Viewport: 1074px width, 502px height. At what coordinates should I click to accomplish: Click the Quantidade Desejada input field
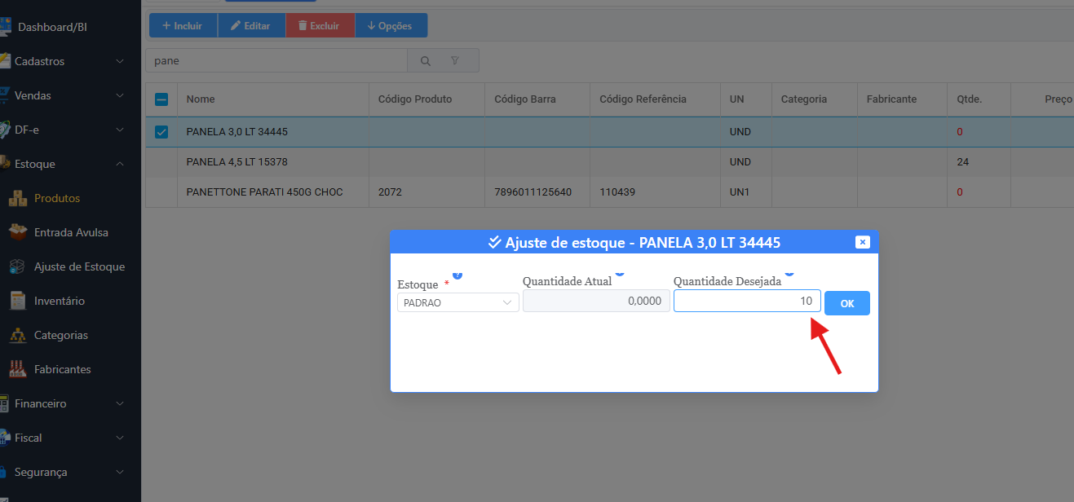tap(746, 302)
